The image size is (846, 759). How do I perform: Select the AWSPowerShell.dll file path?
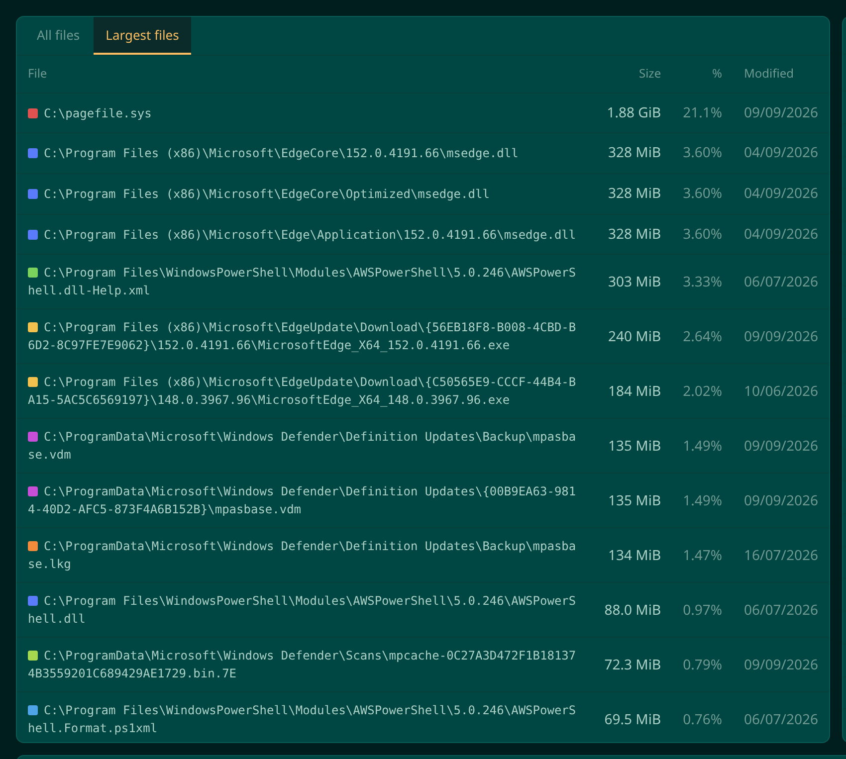(x=302, y=610)
